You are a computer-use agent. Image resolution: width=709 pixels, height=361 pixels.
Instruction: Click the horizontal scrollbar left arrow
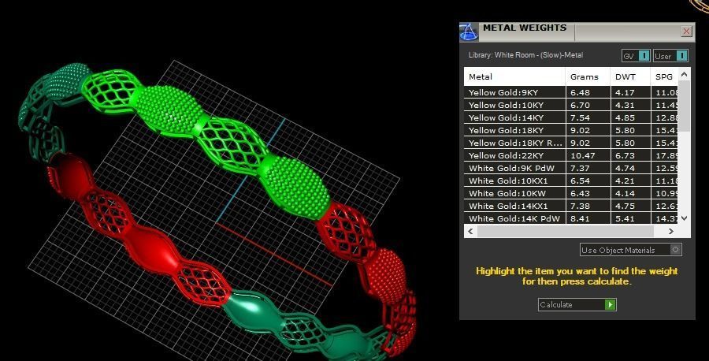471,231
